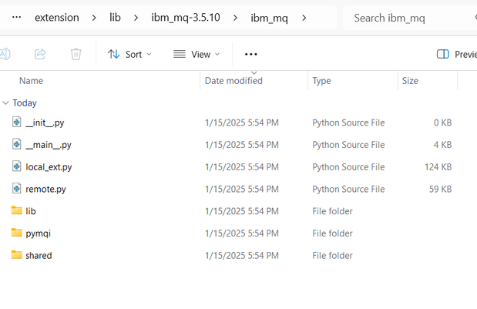Open the Sort dropdown menu
This screenshot has height=309, width=477.
(129, 54)
